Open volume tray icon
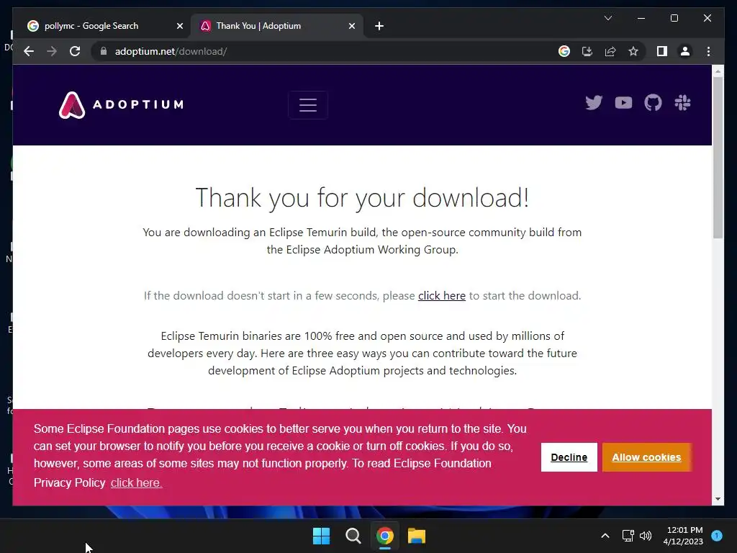 click(x=646, y=536)
